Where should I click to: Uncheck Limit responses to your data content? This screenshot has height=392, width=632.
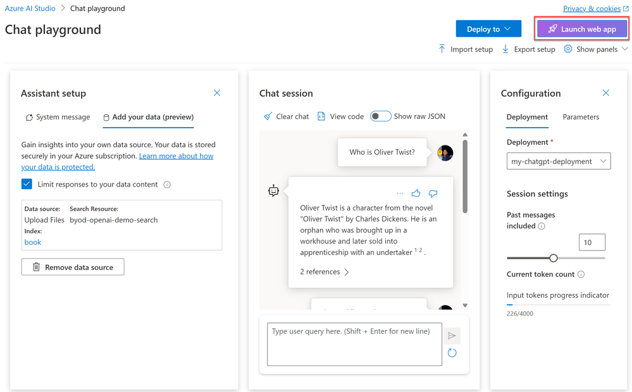coord(27,184)
